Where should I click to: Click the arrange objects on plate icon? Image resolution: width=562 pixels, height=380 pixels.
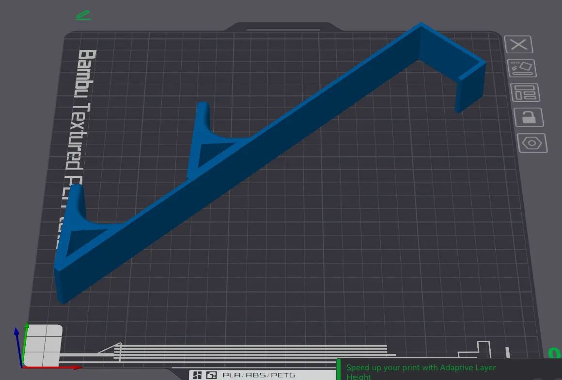point(525,93)
